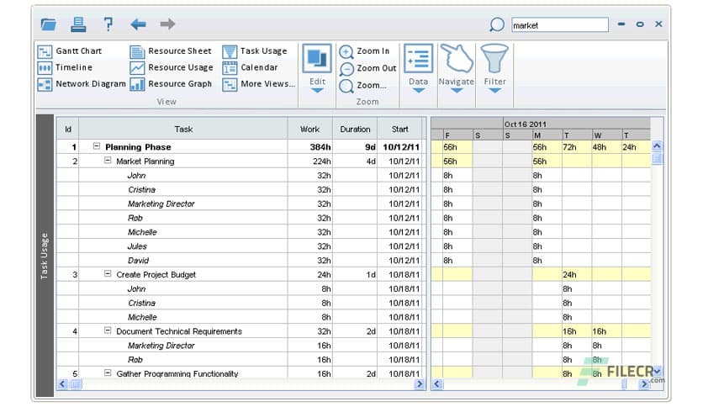Click the vertical Task Usage side tab
The width and height of the screenshot is (703, 407).
pos(45,256)
